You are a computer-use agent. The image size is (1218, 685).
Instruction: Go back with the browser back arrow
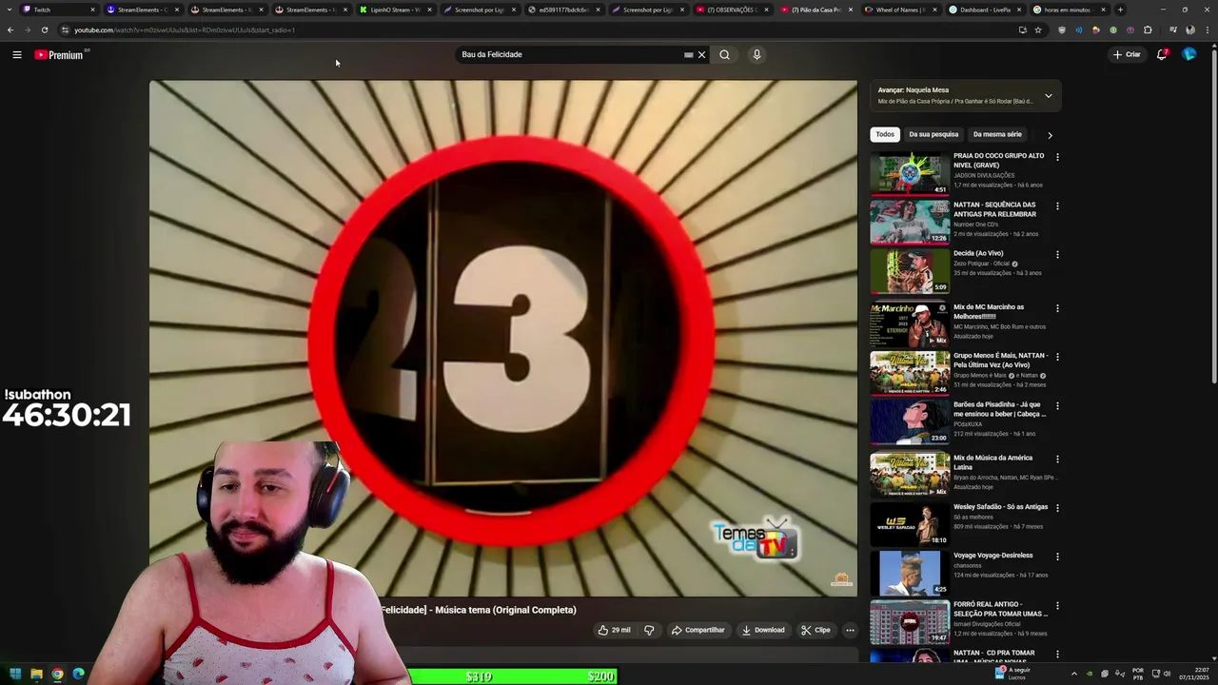[x=10, y=29]
